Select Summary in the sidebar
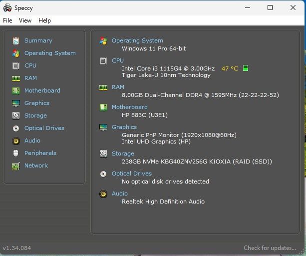 click(38, 40)
